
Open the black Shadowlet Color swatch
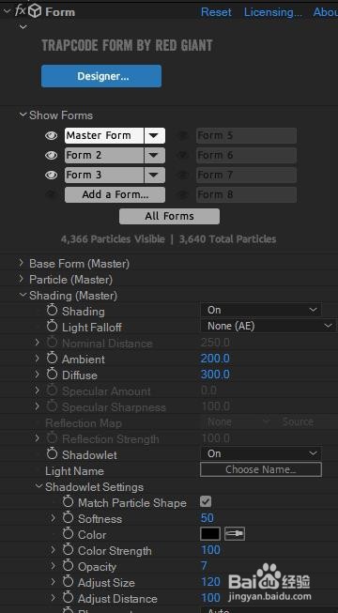[x=210, y=534]
